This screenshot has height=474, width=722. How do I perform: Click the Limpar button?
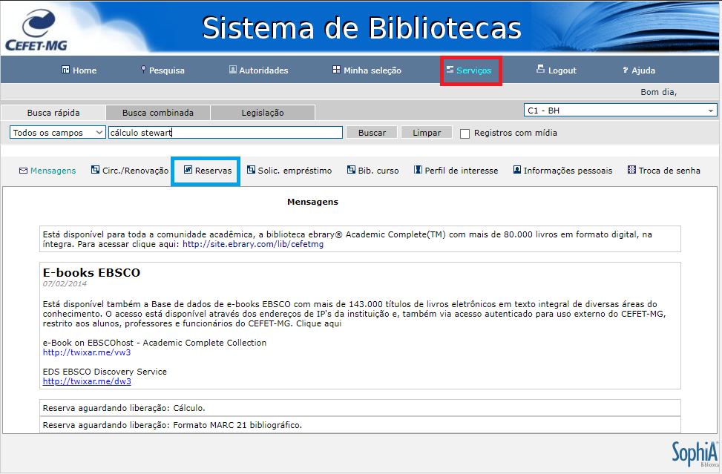point(427,133)
